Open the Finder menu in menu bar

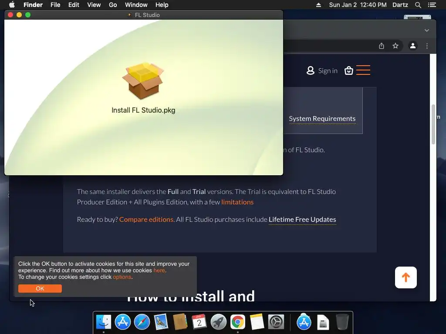(x=33, y=5)
